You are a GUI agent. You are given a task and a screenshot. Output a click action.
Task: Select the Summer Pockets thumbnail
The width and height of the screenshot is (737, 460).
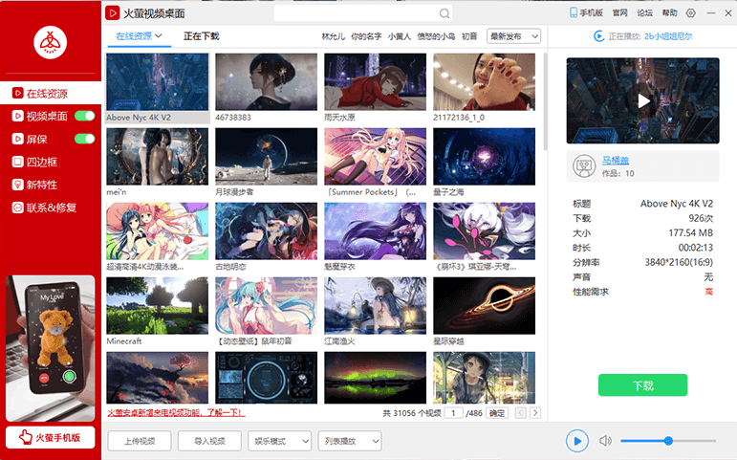(x=375, y=157)
